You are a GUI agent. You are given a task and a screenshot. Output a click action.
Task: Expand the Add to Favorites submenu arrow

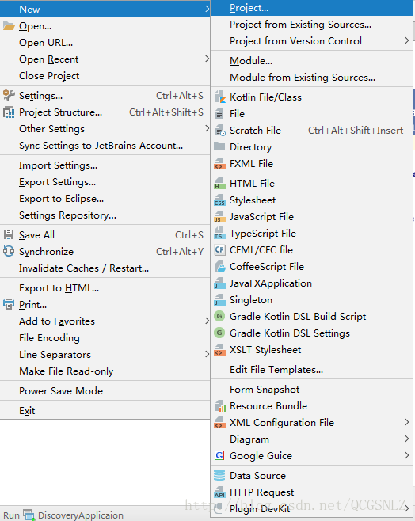click(207, 321)
